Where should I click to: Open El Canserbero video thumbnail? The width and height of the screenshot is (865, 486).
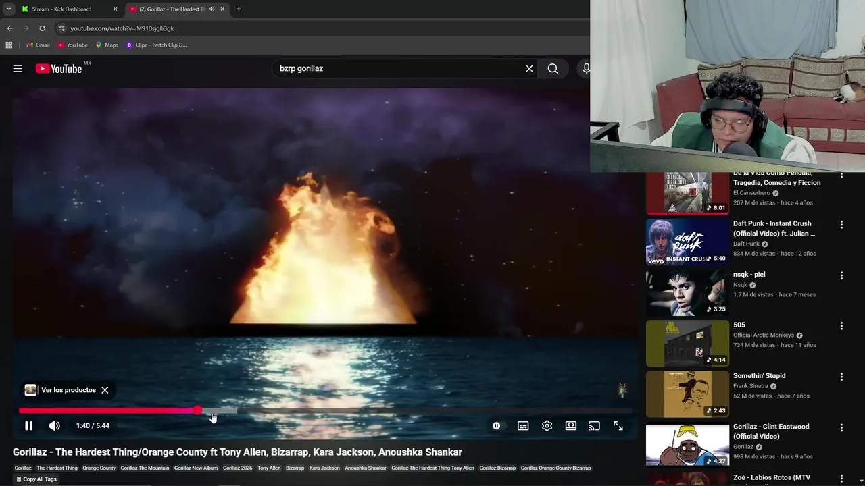[687, 193]
